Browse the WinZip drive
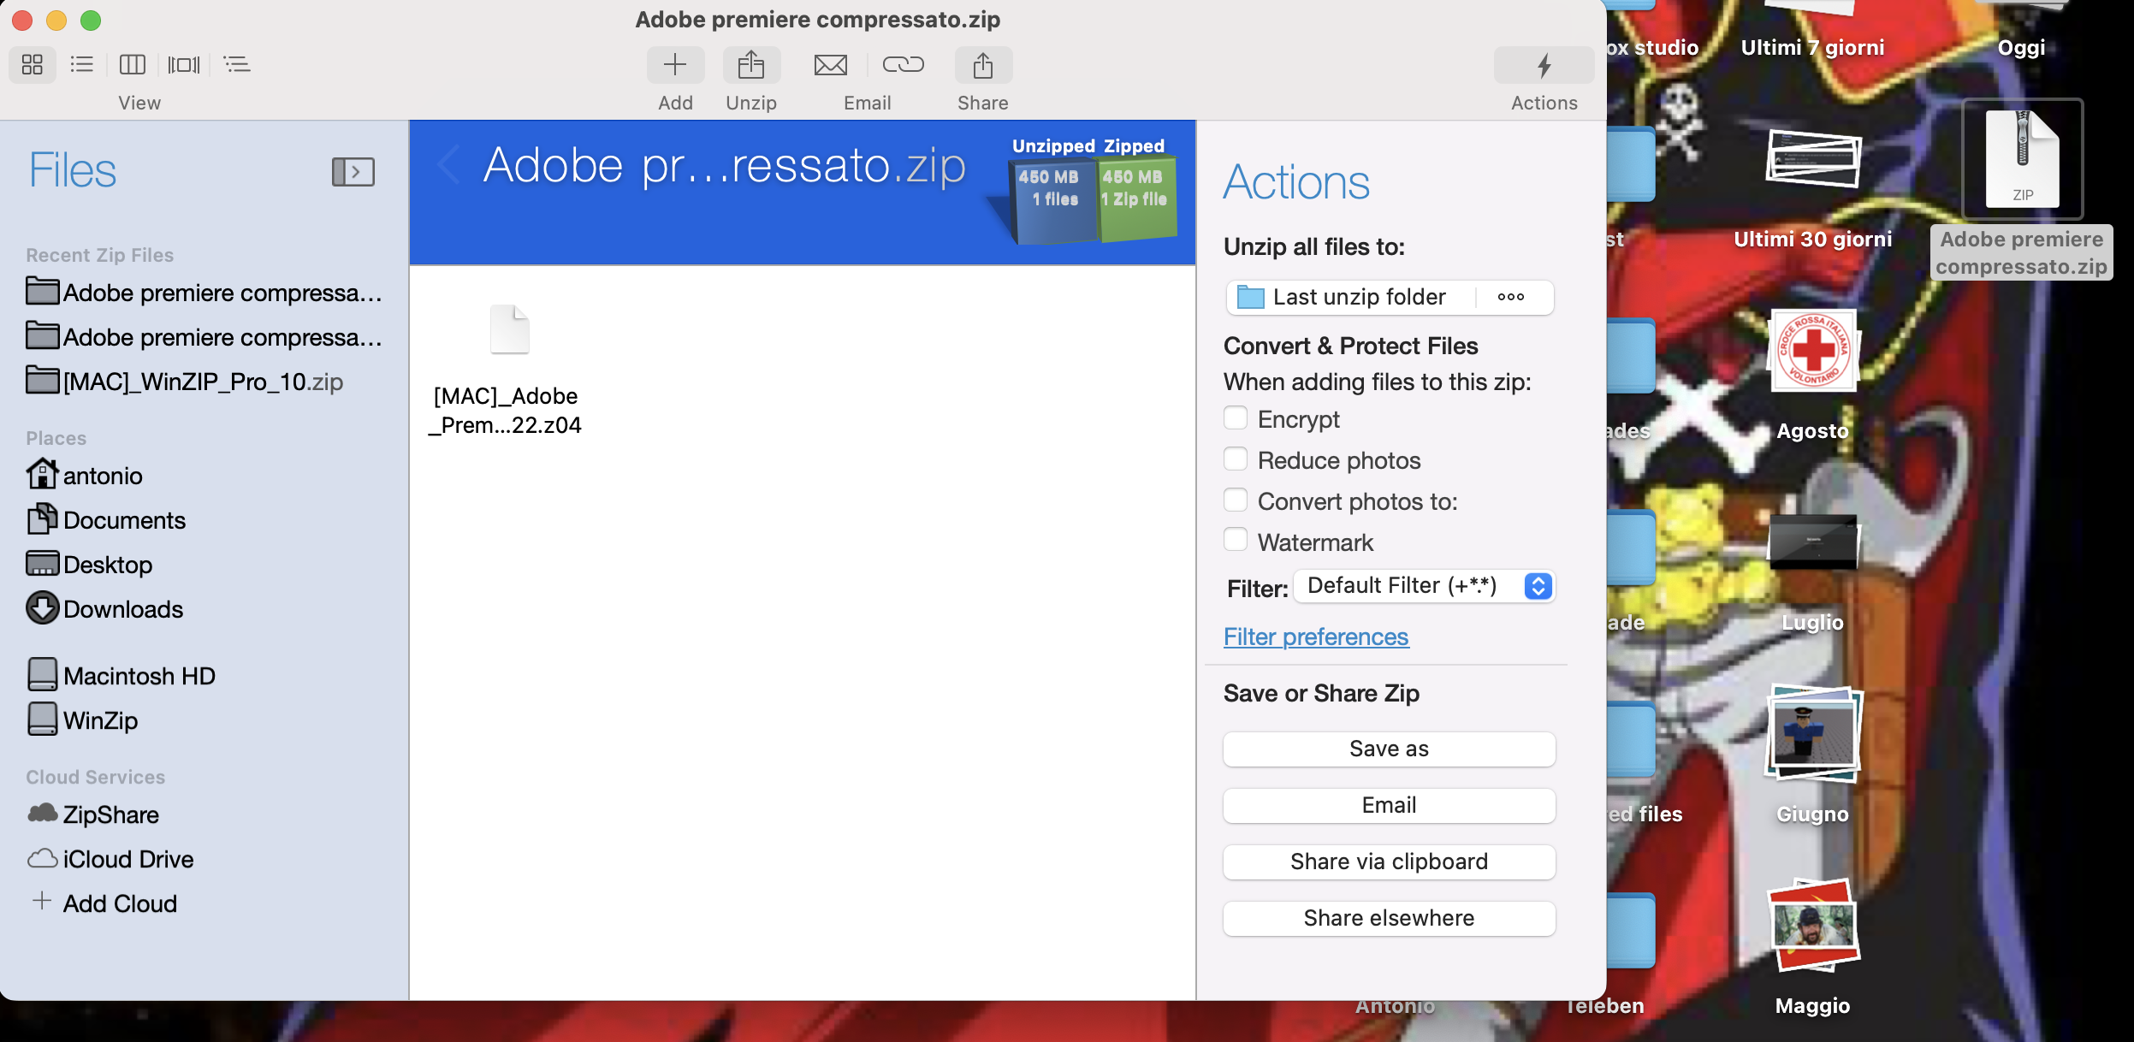Screen dimensions: 2134x1042 (x=82, y=719)
